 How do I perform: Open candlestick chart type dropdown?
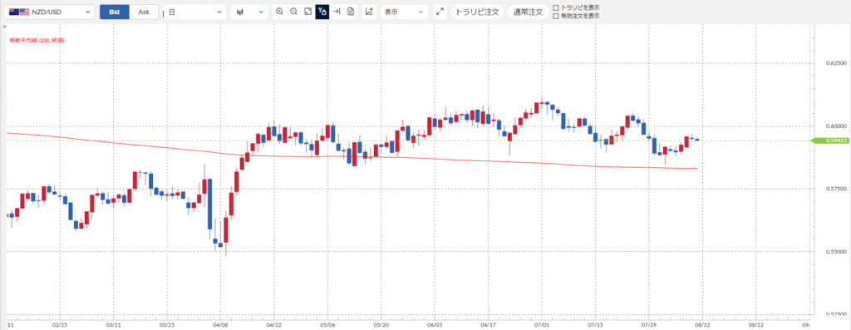[x=249, y=12]
